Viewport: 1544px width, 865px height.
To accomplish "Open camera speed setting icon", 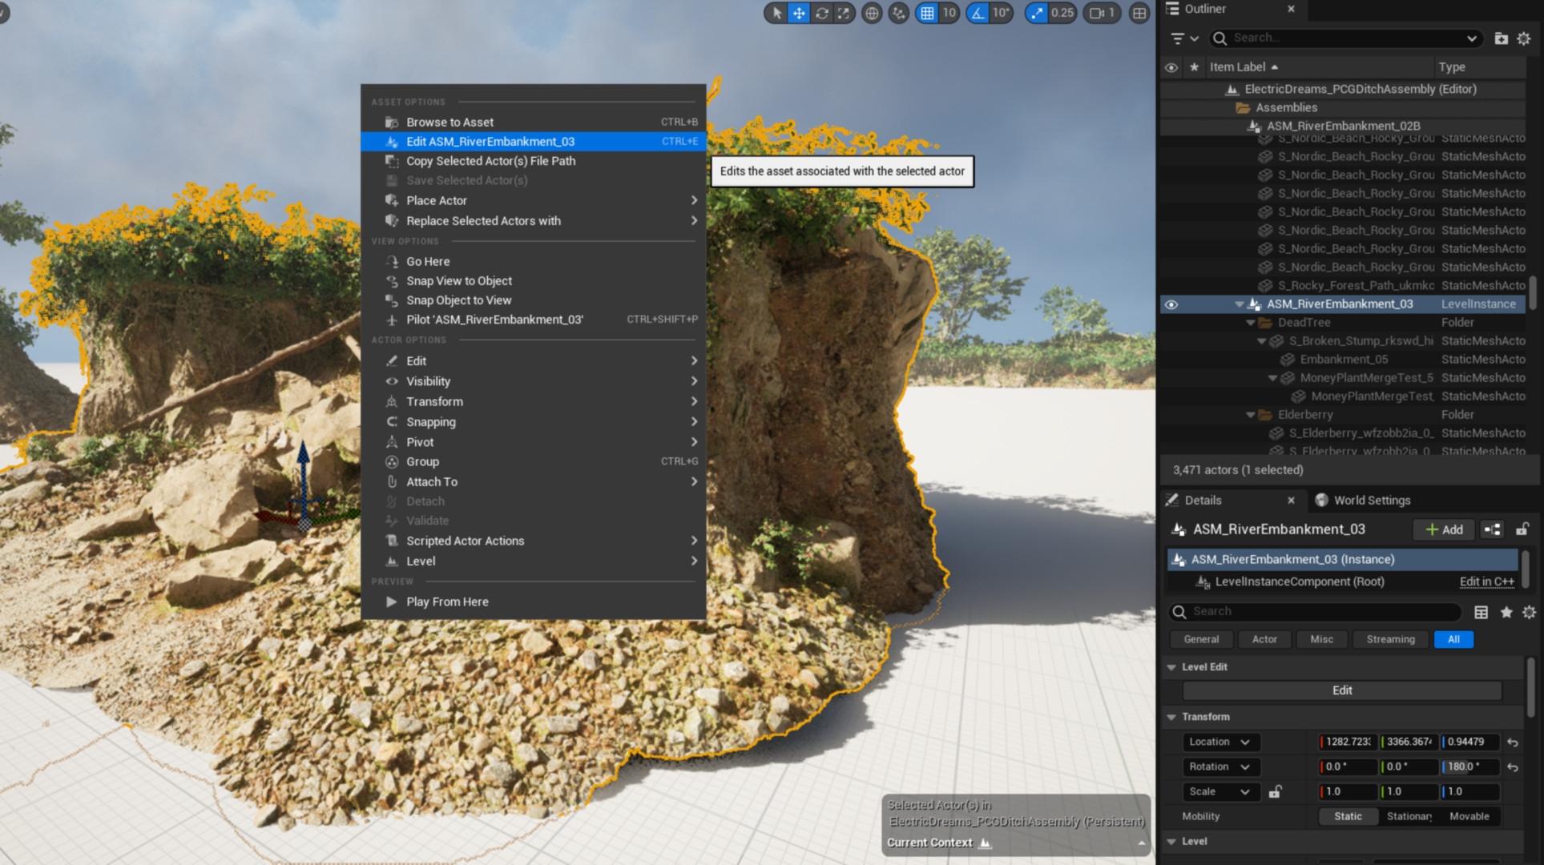I will coord(1102,13).
